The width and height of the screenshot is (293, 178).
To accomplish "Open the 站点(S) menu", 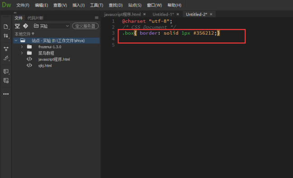I will point(135,5).
